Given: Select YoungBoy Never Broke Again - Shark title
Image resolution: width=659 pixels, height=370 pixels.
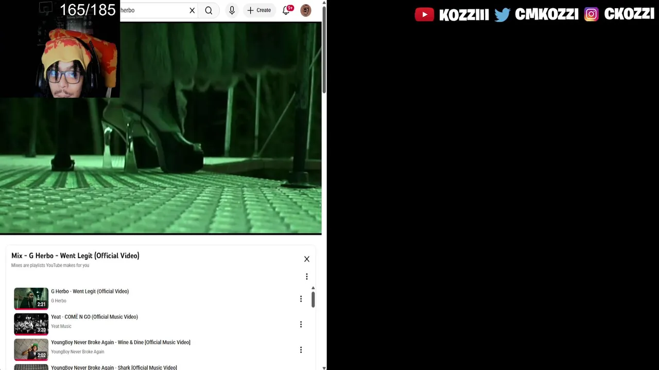Looking at the screenshot, I should [x=114, y=367].
